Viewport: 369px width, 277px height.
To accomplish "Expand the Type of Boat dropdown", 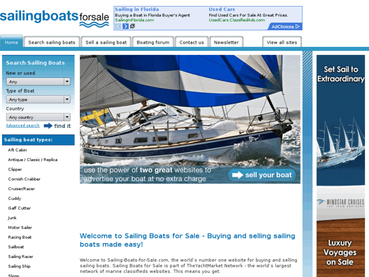I will coord(38,99).
